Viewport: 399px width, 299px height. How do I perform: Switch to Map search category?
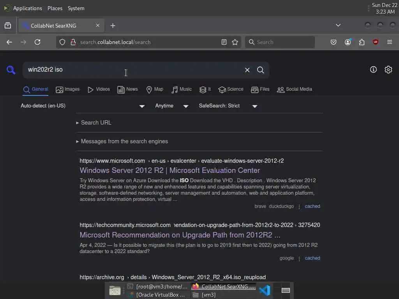pos(155,90)
